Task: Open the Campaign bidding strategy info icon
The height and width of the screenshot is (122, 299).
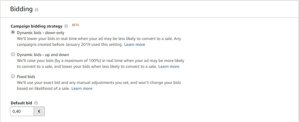Action: tap(66, 26)
